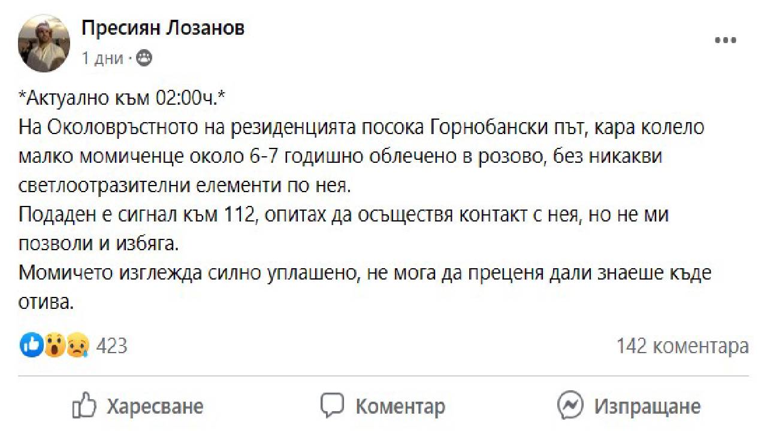The height and width of the screenshot is (431, 767).
Task: Open the 142 коментара comments link
Action: (x=683, y=345)
